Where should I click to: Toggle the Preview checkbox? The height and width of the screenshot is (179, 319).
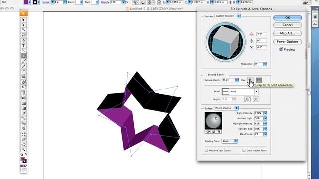(x=281, y=49)
